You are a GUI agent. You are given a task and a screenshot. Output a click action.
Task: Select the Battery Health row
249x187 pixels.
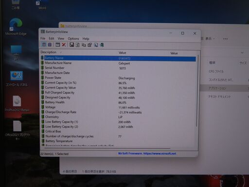[118, 102]
